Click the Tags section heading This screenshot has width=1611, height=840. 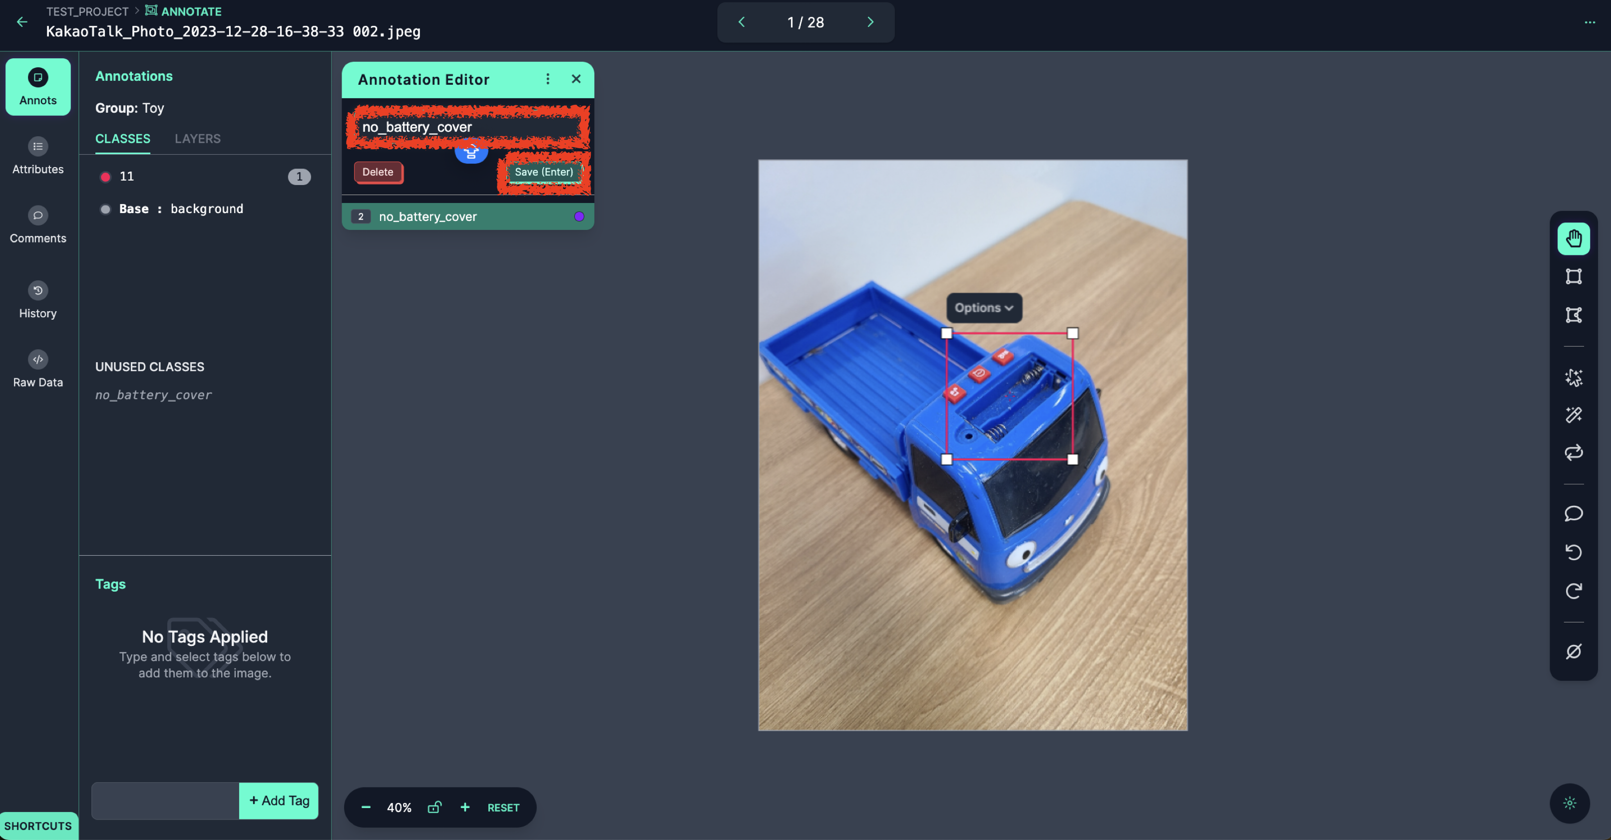(x=111, y=584)
